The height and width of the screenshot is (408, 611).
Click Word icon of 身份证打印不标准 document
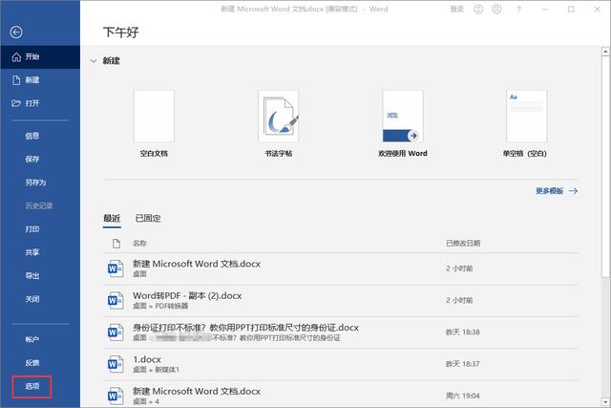click(x=116, y=332)
